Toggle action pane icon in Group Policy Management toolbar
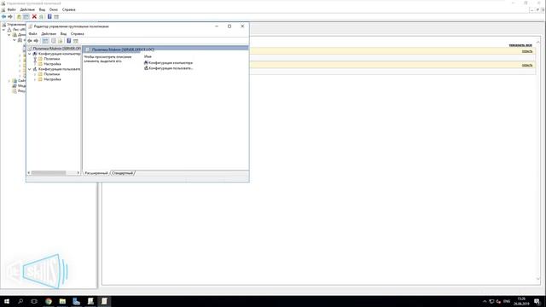The height and width of the screenshot is (307, 546). (56, 17)
